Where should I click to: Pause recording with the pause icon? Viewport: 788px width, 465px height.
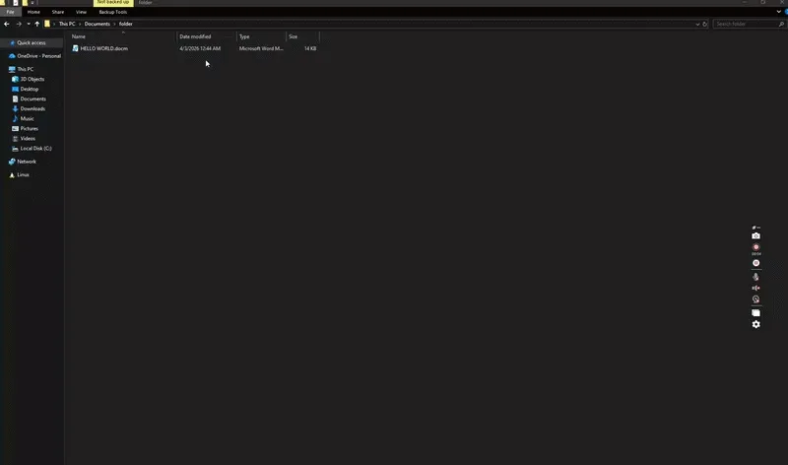(755, 263)
